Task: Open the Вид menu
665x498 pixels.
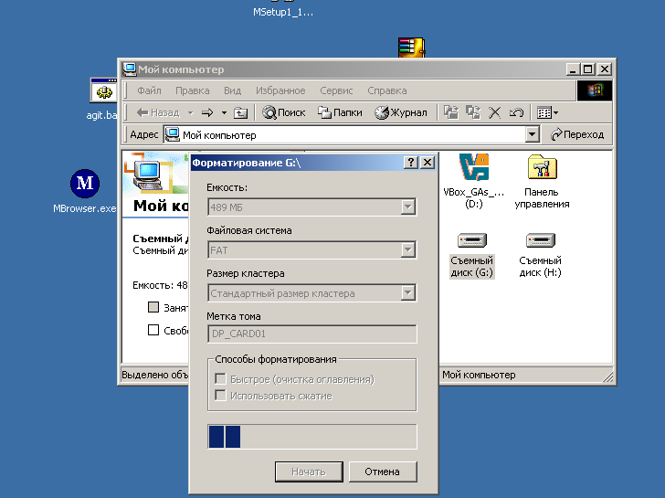Action: tap(232, 90)
